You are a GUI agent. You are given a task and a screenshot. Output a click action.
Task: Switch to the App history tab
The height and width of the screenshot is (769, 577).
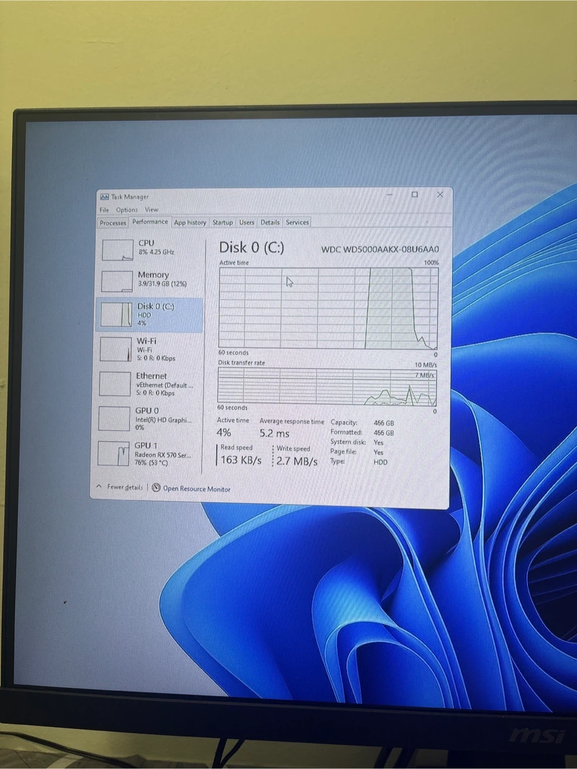pos(190,222)
